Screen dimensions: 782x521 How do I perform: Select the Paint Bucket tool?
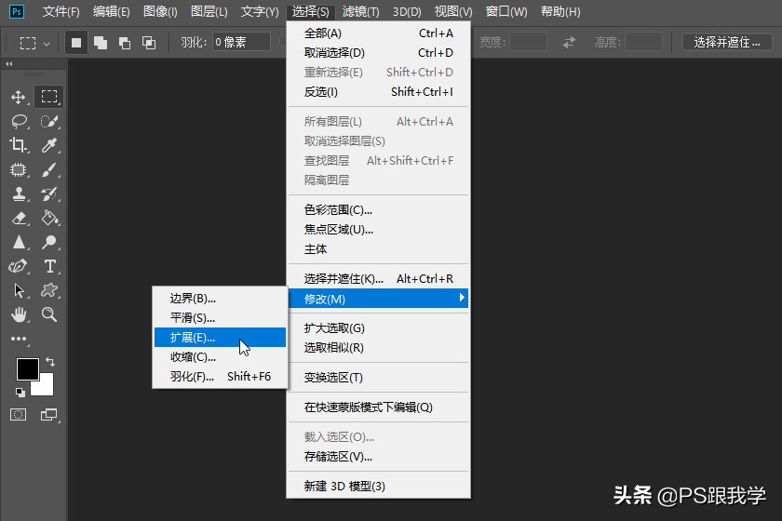pos(48,218)
